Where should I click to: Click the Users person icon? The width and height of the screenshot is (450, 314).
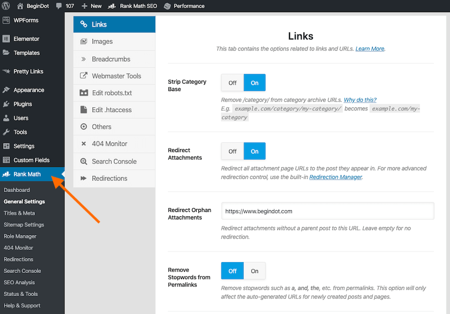point(6,118)
